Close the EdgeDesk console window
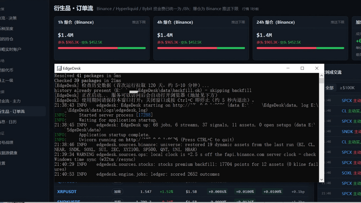The height and width of the screenshot is (203, 361). (317, 68)
